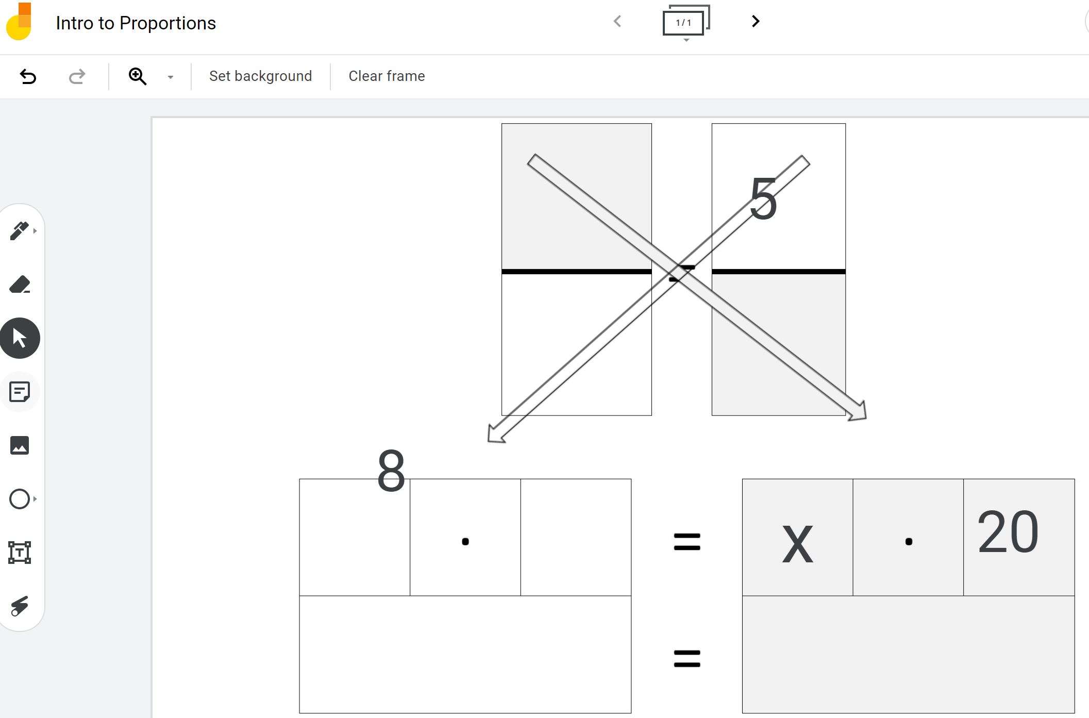Select the Eraser tool
This screenshot has width=1089, height=718.
pyautogui.click(x=20, y=284)
